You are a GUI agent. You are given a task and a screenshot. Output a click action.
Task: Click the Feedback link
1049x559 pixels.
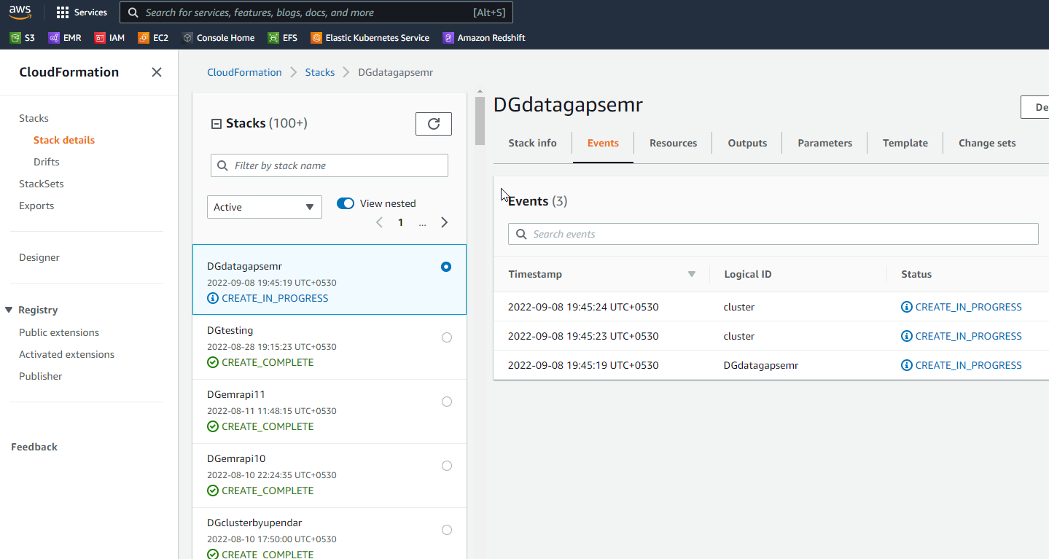[34, 447]
